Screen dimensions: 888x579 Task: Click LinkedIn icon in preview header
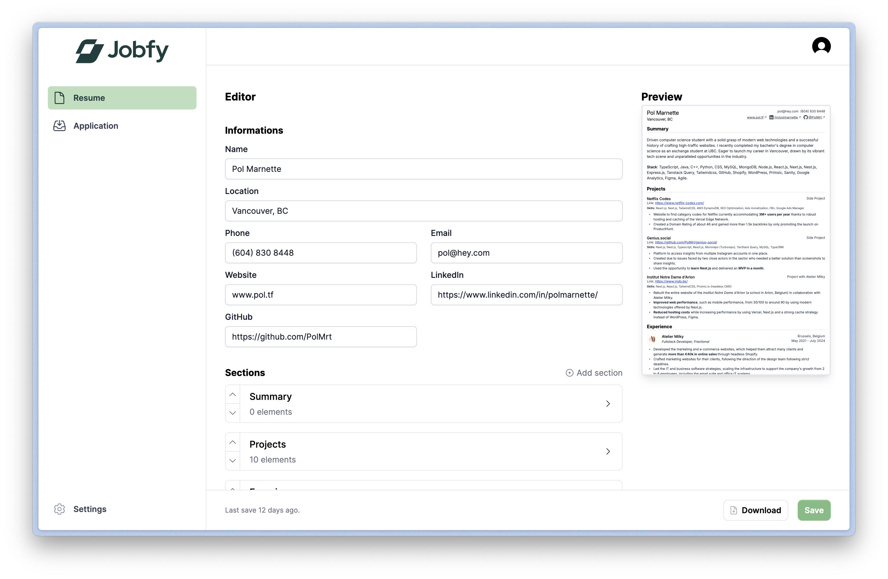coord(771,117)
